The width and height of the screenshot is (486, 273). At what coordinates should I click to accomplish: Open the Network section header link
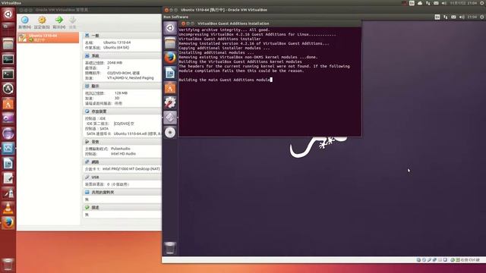96,162
